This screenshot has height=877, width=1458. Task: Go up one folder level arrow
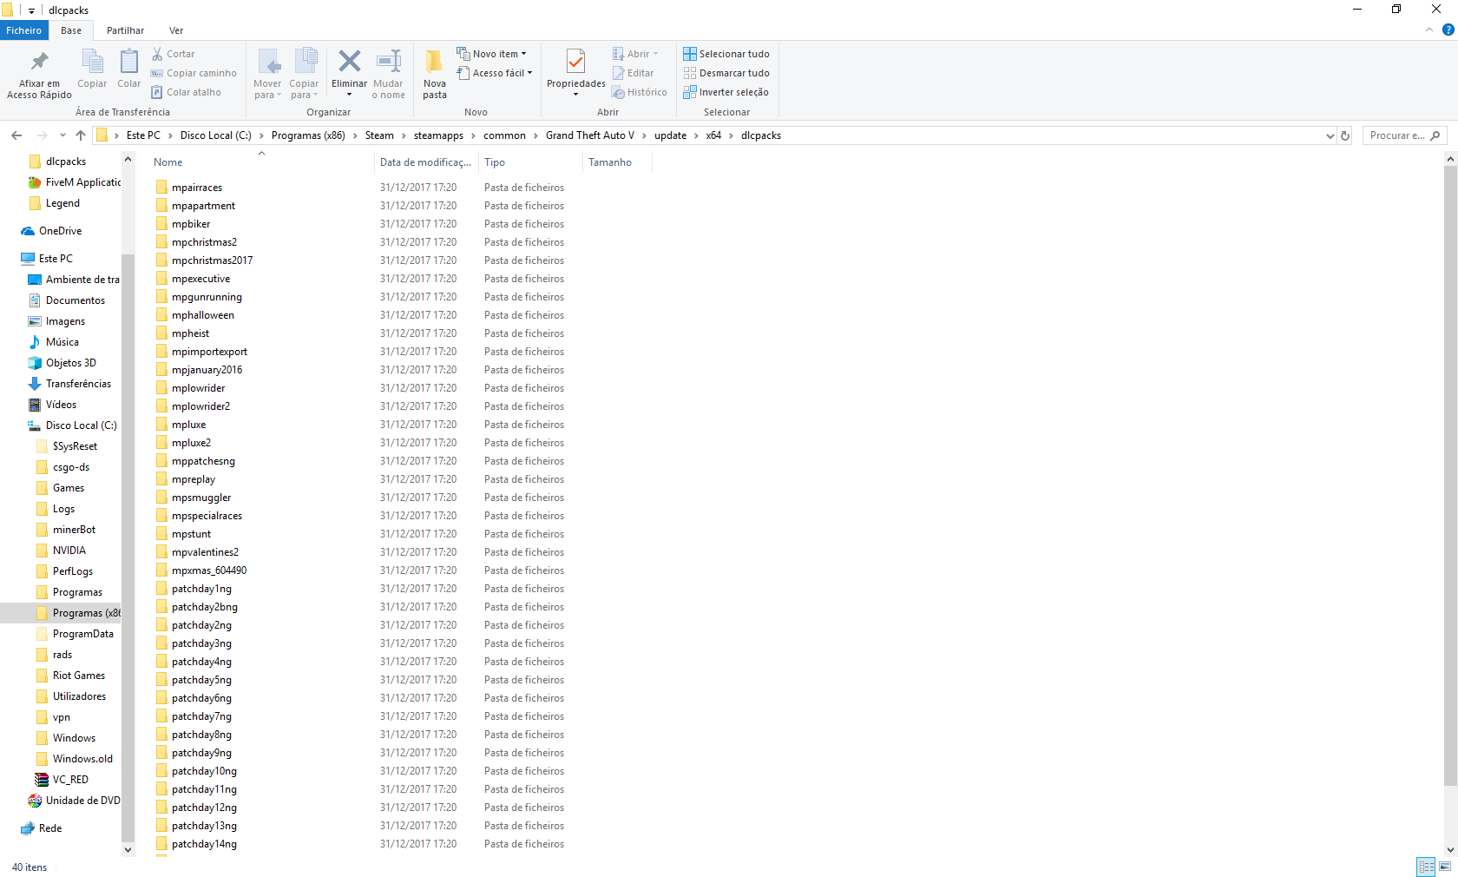pos(81,135)
